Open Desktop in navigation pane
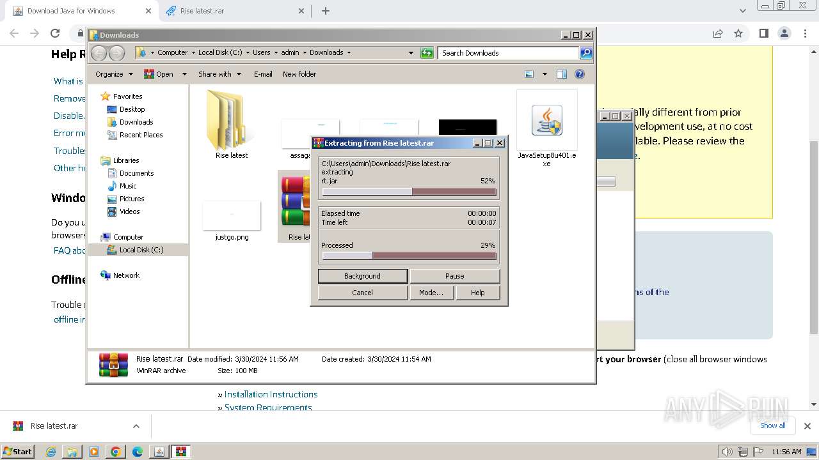 click(x=132, y=109)
